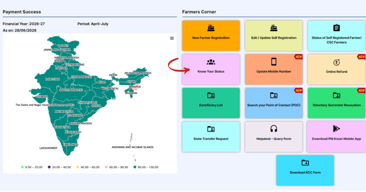
Task: Open the chart hamburger menu
Action: [172, 38]
